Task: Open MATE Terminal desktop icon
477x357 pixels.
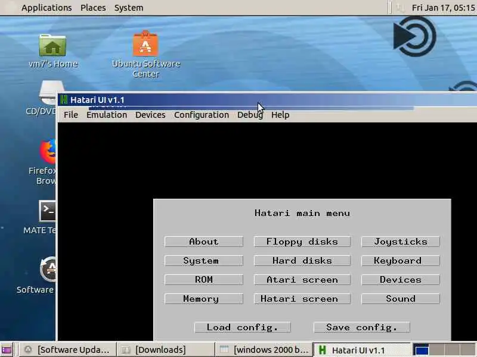Action: [48, 211]
